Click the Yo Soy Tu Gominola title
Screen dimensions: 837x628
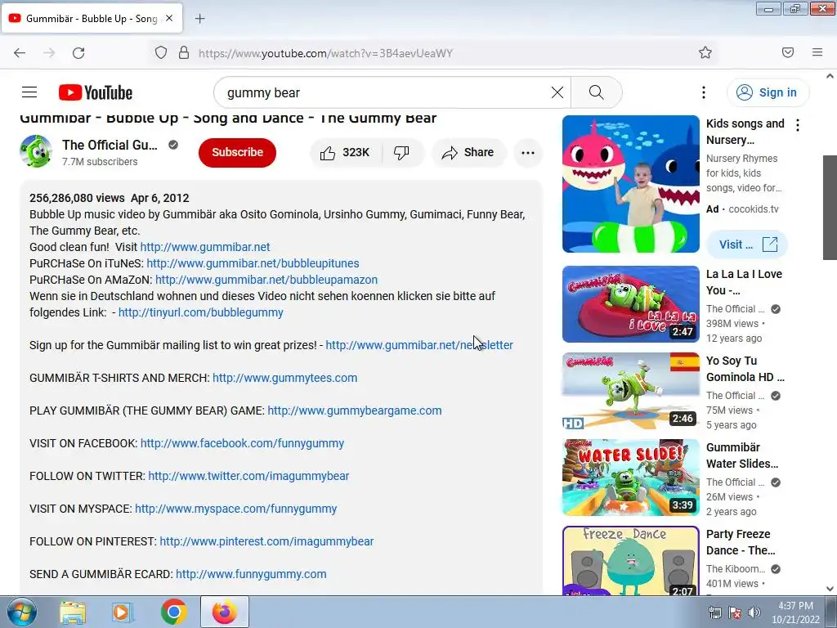pyautogui.click(x=745, y=369)
